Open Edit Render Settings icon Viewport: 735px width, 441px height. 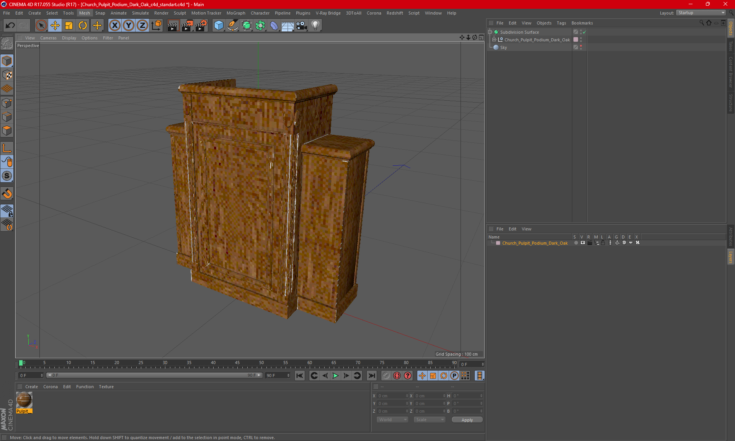(201, 26)
